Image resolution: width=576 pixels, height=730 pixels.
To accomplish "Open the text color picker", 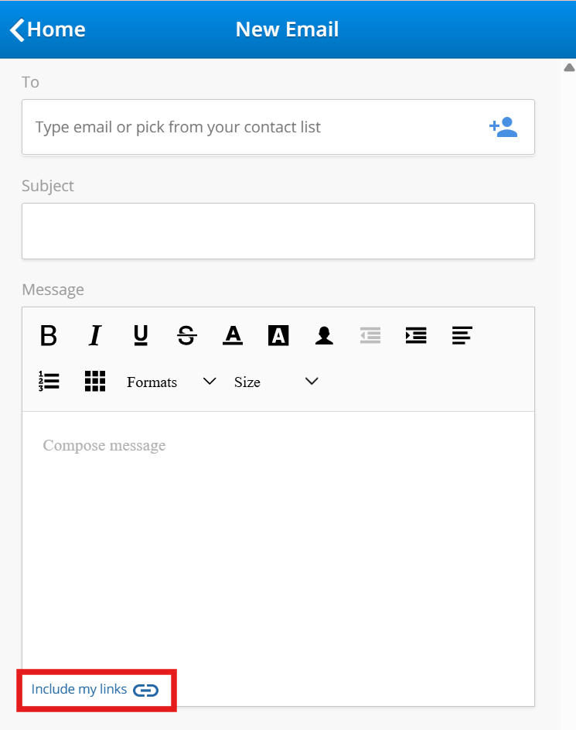I will click(x=233, y=335).
